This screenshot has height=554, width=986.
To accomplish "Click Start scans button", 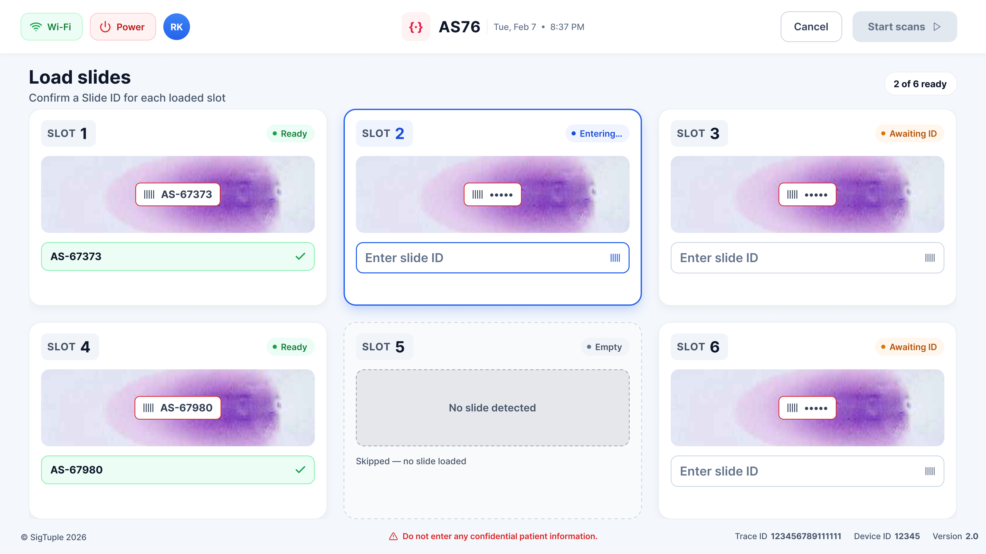I will coord(904,27).
